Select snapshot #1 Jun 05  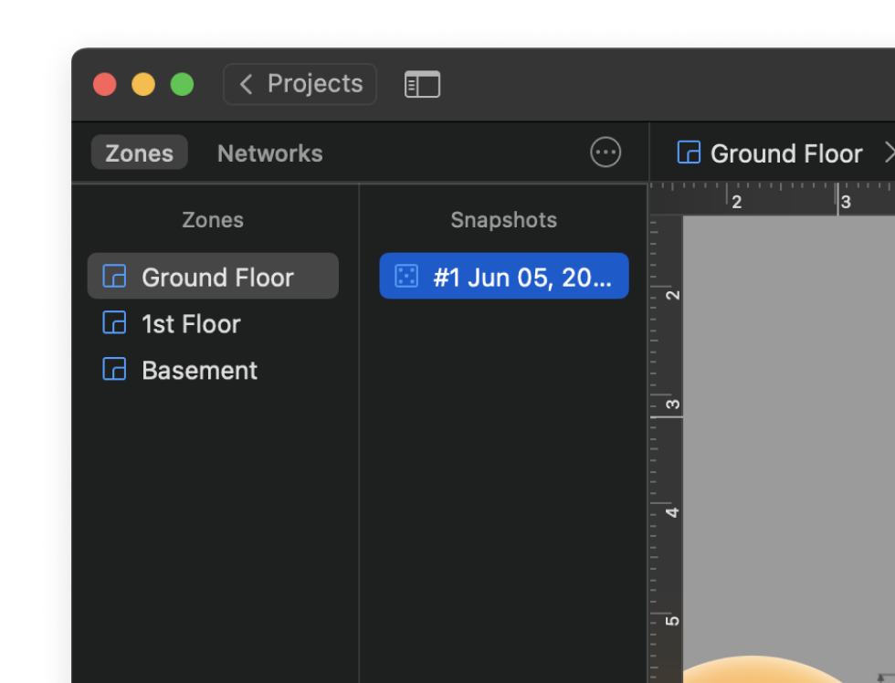tap(521, 277)
